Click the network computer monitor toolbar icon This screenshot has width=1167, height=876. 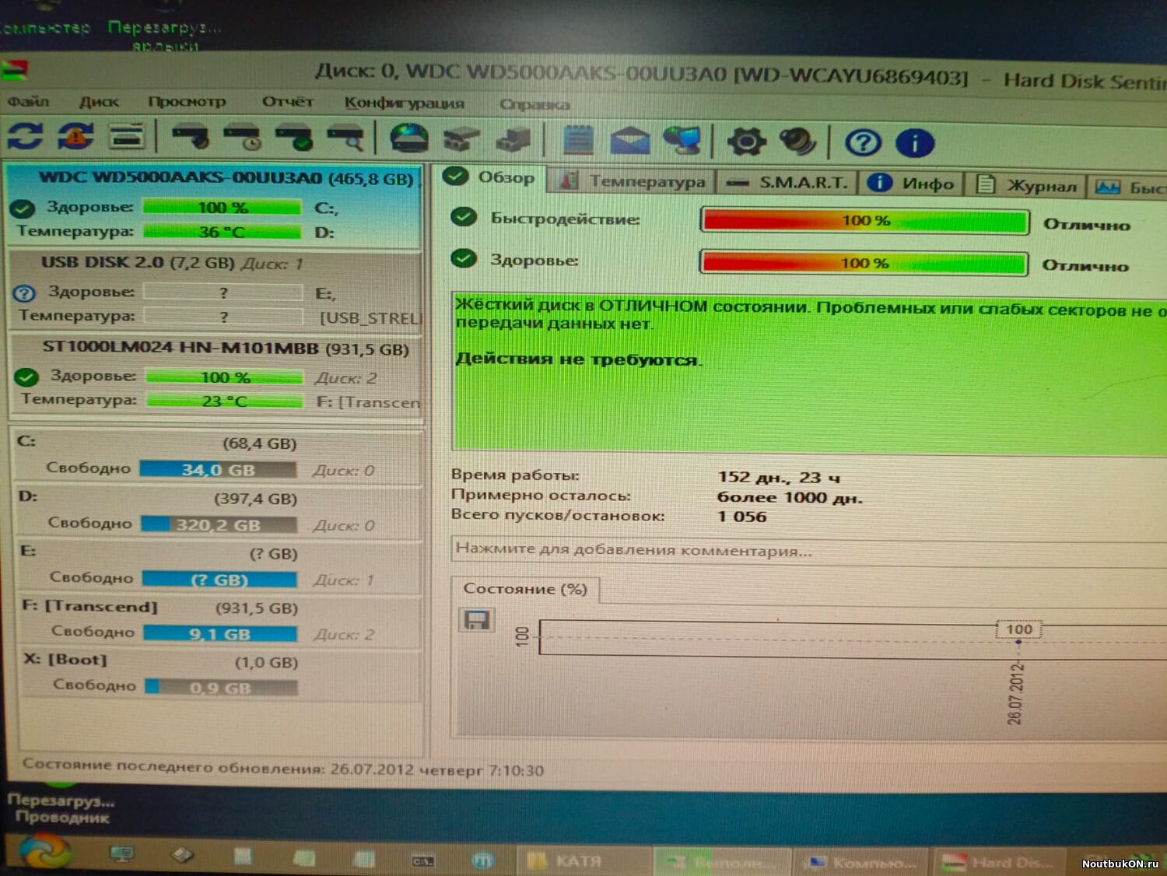682,142
